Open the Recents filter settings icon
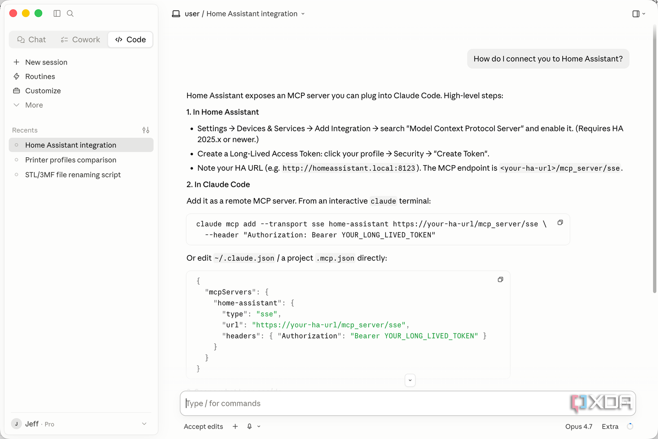Viewport: 658px width, 439px height. pyautogui.click(x=146, y=130)
